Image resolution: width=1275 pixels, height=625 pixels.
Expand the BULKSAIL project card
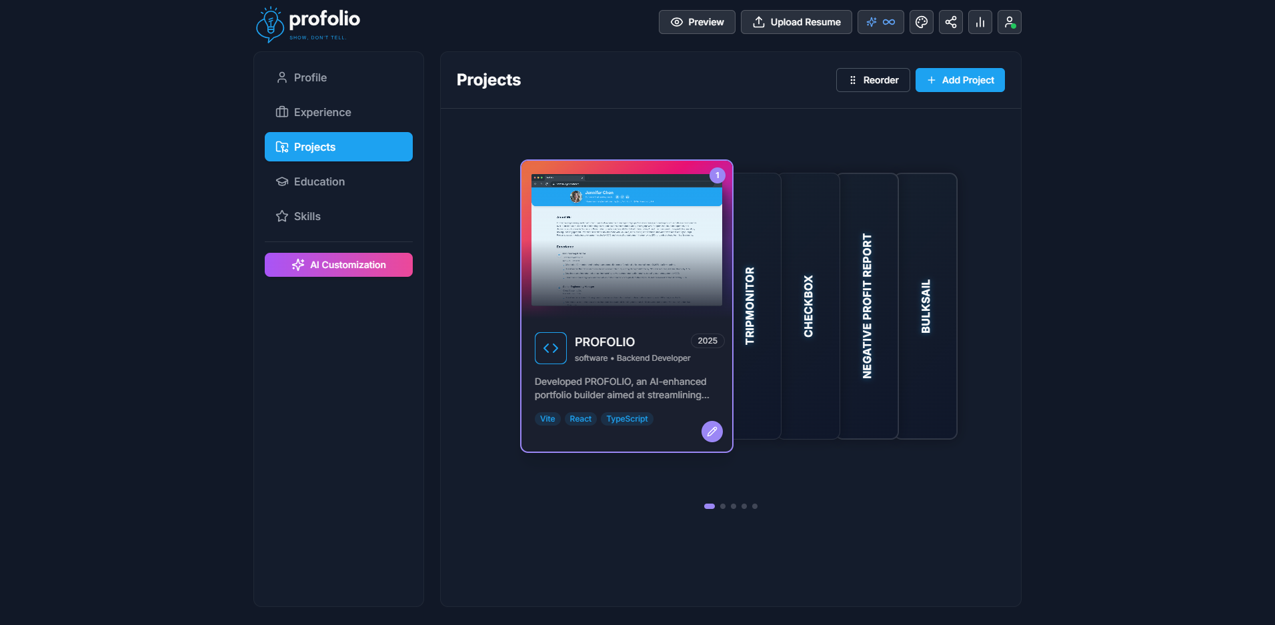pos(926,306)
